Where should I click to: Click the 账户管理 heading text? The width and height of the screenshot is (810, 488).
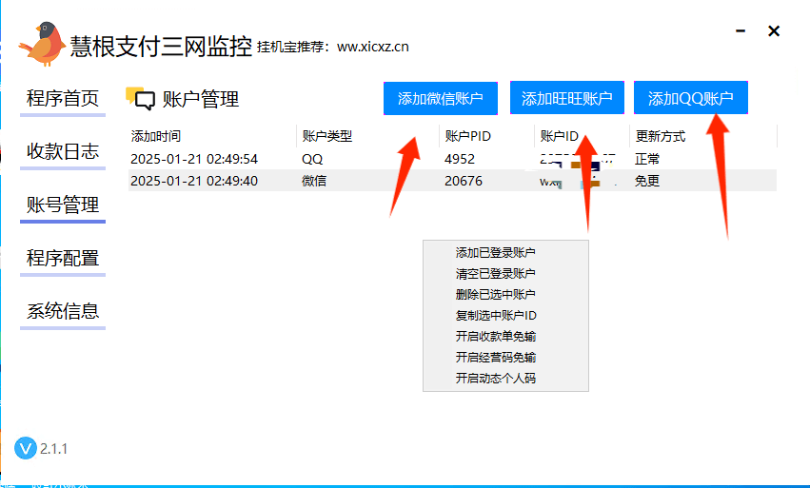click(x=201, y=99)
